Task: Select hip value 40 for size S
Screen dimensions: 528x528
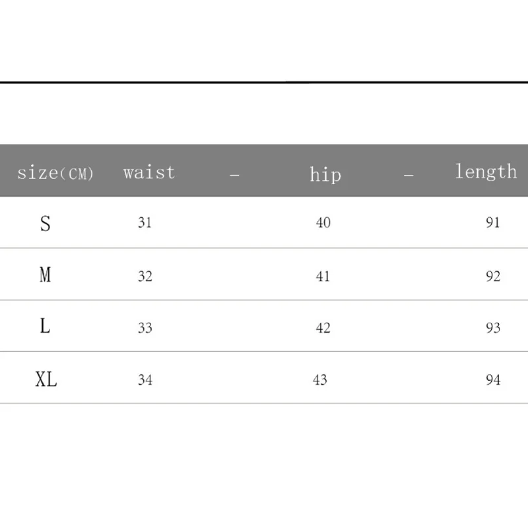Action: click(323, 222)
